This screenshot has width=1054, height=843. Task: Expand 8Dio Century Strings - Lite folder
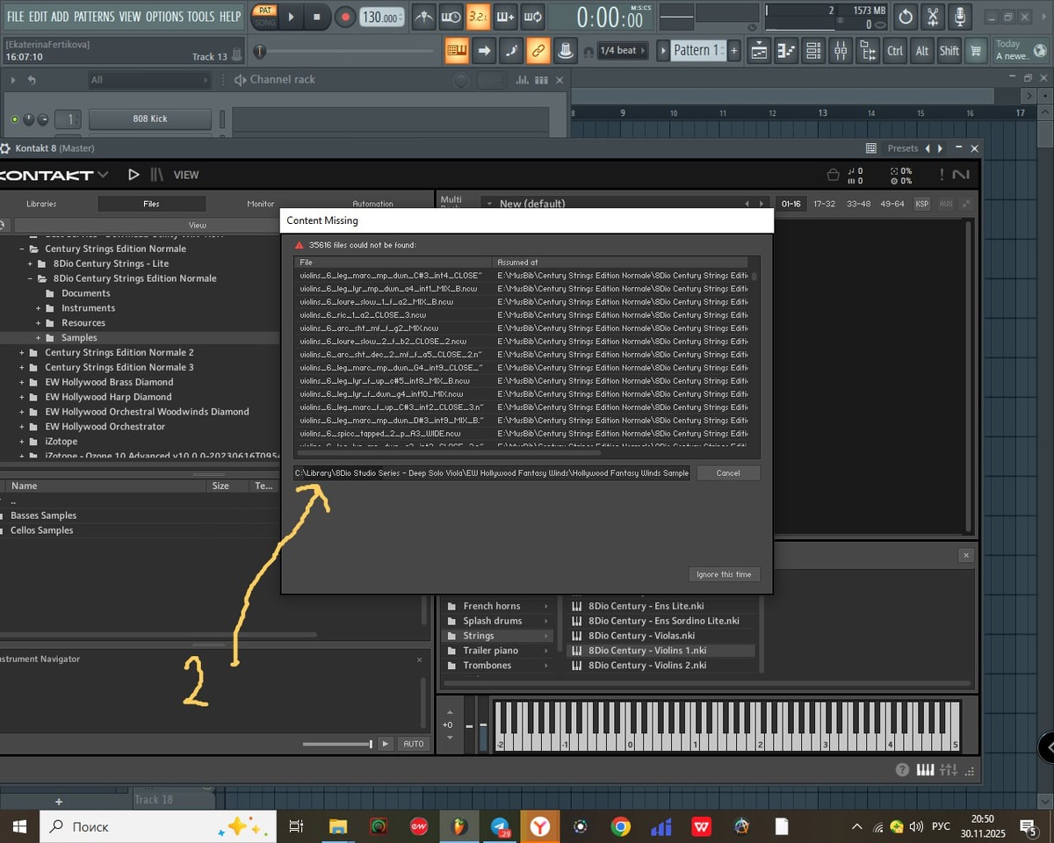30,263
